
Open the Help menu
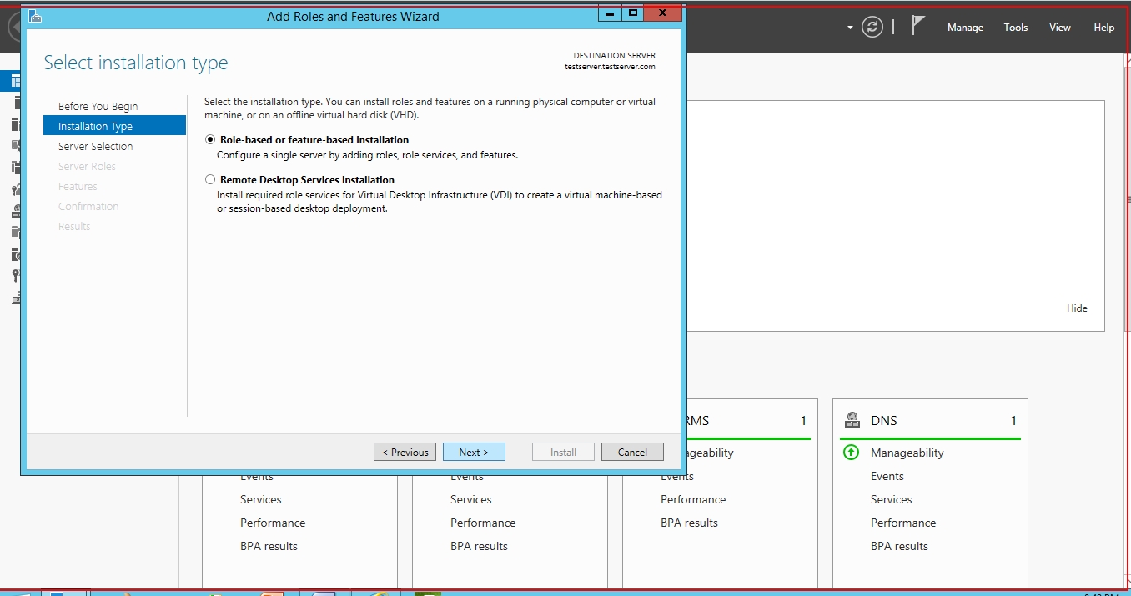(1103, 28)
